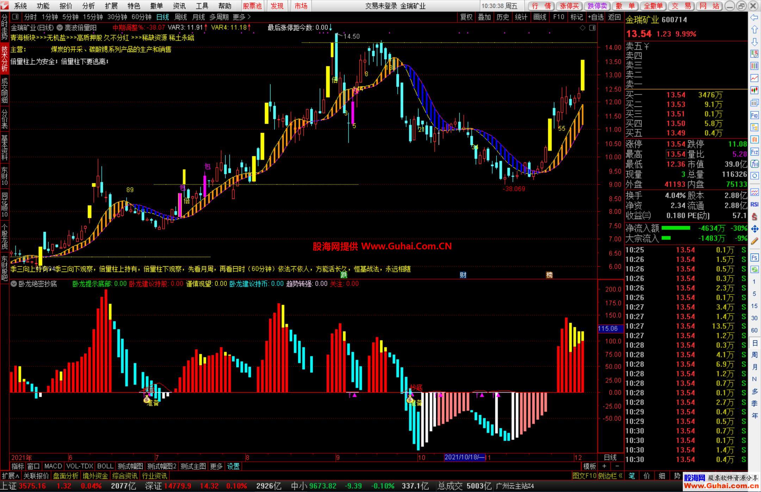761x492 pixels.
Task: Open sub-indicator dropdown next to 卧龙绝密抄底
Action: pos(14,284)
